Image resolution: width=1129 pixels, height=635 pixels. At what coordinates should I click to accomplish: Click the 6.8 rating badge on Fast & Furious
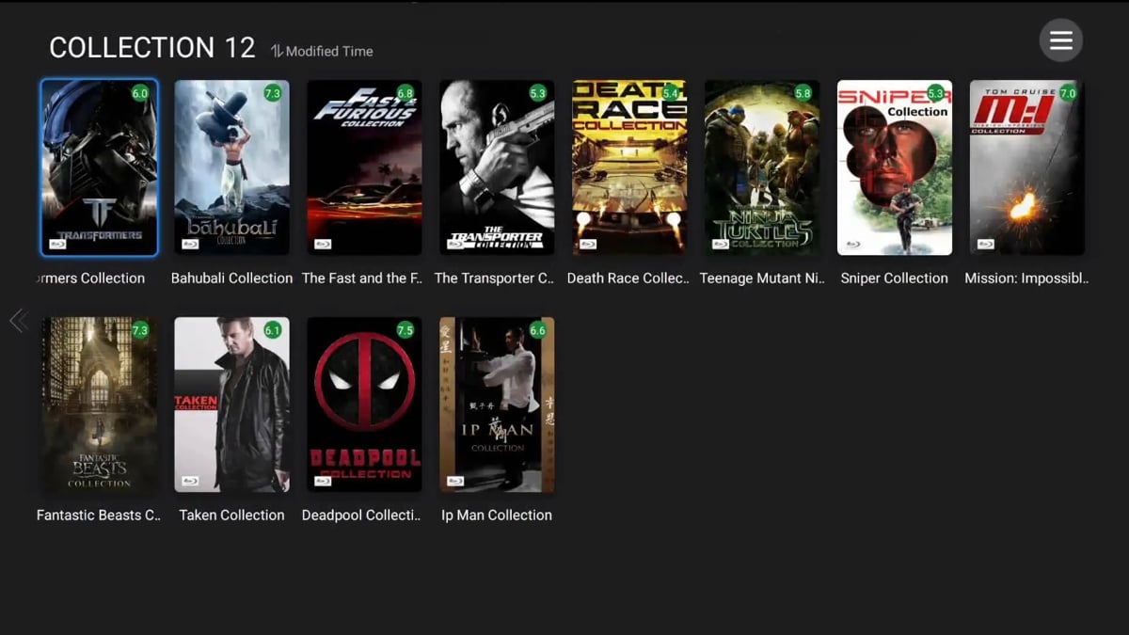pos(405,93)
